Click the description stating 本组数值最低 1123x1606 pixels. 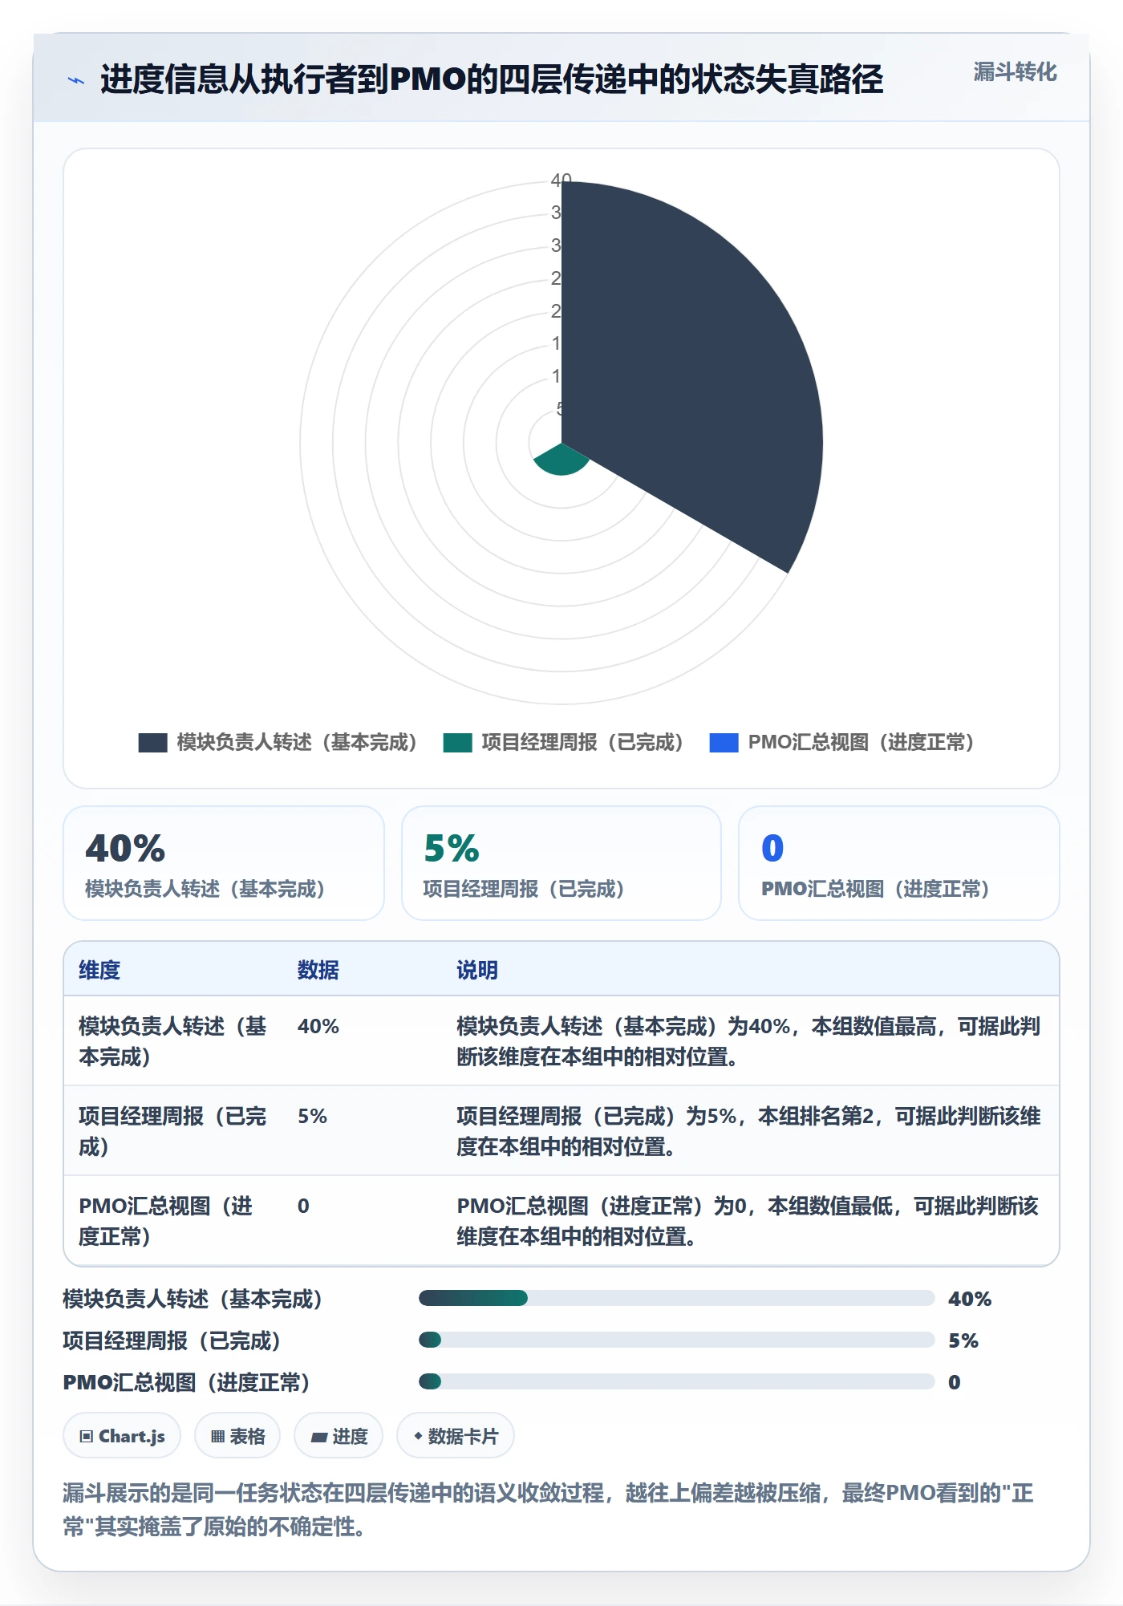(x=748, y=1221)
